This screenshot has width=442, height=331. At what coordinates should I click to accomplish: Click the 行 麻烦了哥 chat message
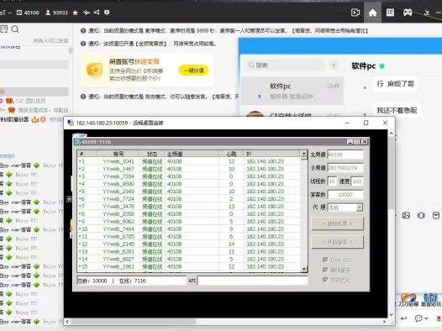click(396, 84)
